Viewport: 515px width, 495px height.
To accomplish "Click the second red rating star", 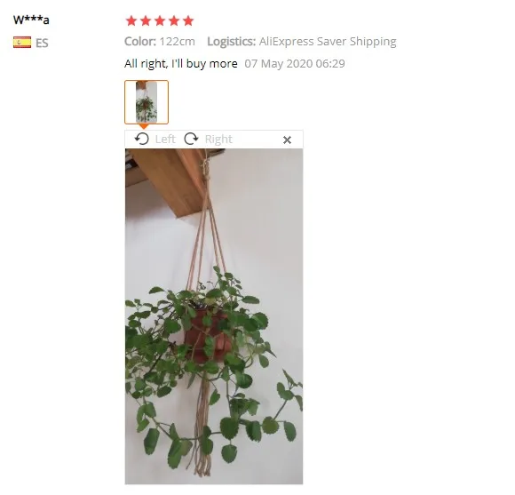I will [x=146, y=20].
